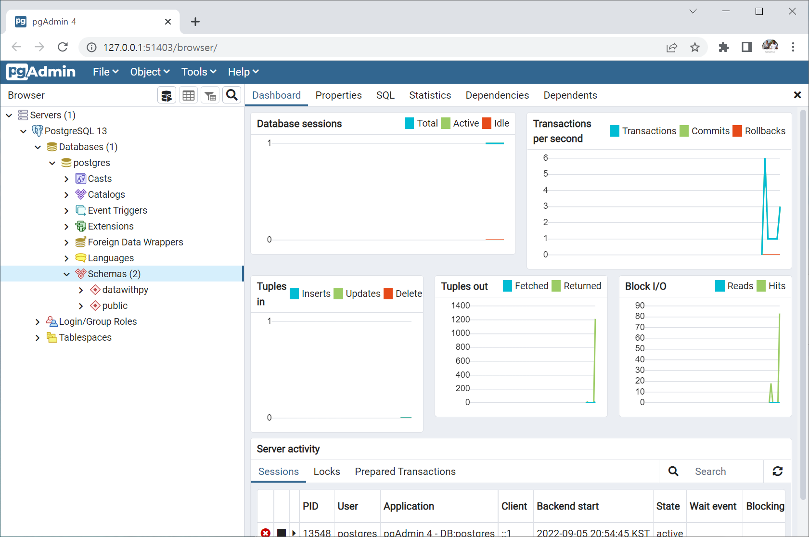The image size is (809, 537).
Task: Open Search Objects magnifier icon
Action: pos(232,95)
